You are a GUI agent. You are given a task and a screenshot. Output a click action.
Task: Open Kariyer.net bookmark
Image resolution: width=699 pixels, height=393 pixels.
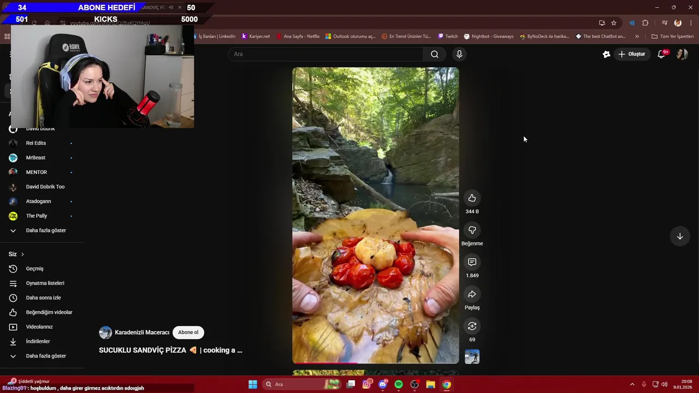pos(256,37)
